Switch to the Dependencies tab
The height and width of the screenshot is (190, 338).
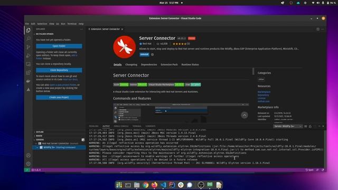pyautogui.click(x=149, y=64)
